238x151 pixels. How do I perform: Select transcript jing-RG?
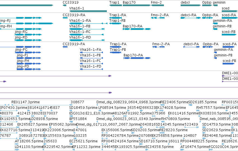(21, 32)
